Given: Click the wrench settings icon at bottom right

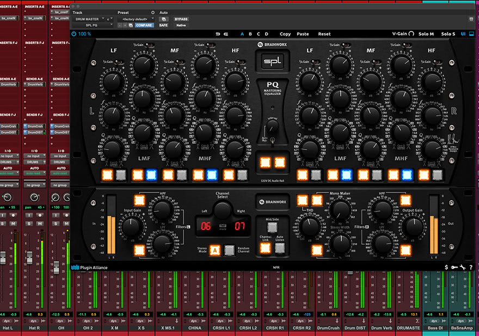Looking at the screenshot, I should [x=462, y=267].
